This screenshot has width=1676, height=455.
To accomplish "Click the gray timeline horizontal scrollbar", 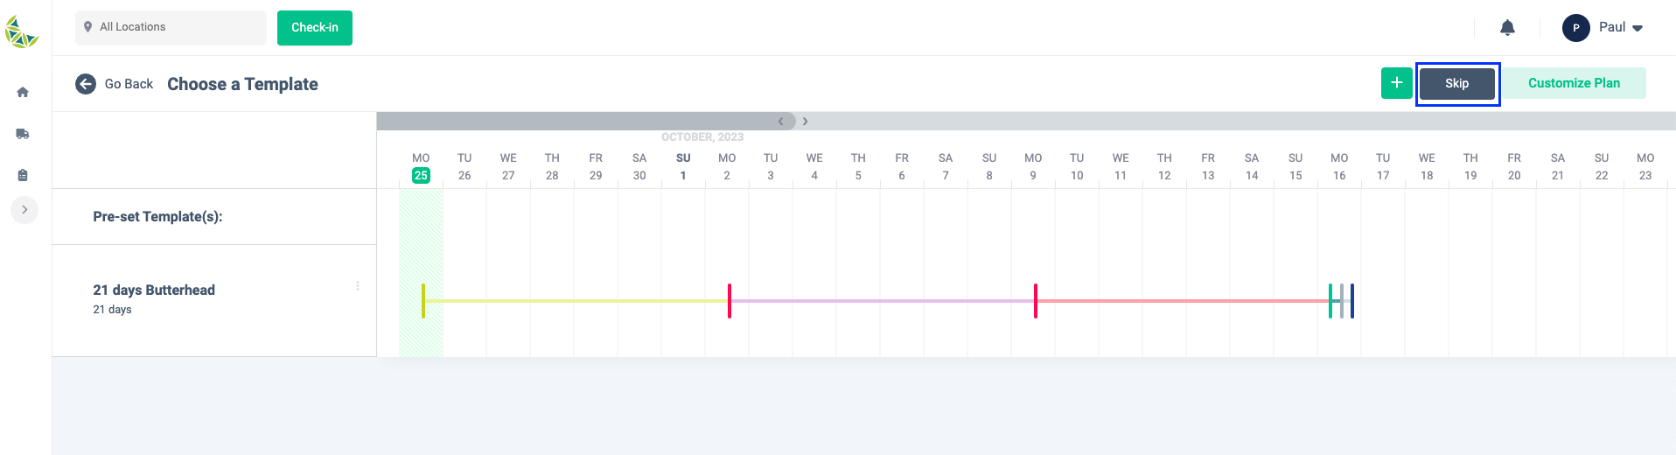I will (x=586, y=122).
